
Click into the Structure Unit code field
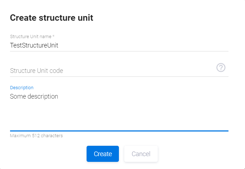111,70
